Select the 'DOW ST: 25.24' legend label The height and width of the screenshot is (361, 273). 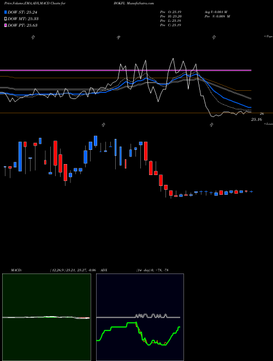click(x=22, y=12)
